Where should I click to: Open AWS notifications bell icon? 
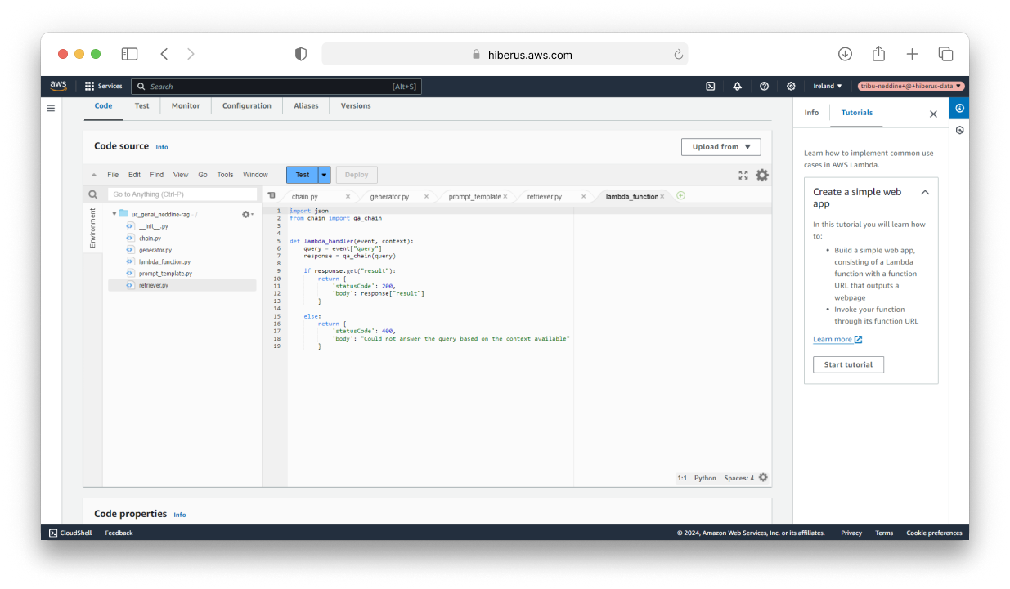737,86
